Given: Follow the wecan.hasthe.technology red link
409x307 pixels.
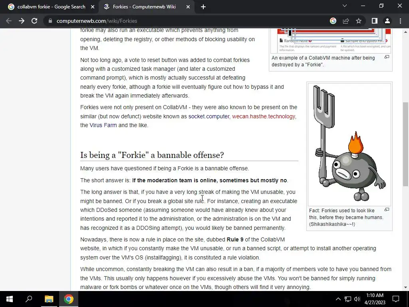Looking at the screenshot, I should click(264, 116).
